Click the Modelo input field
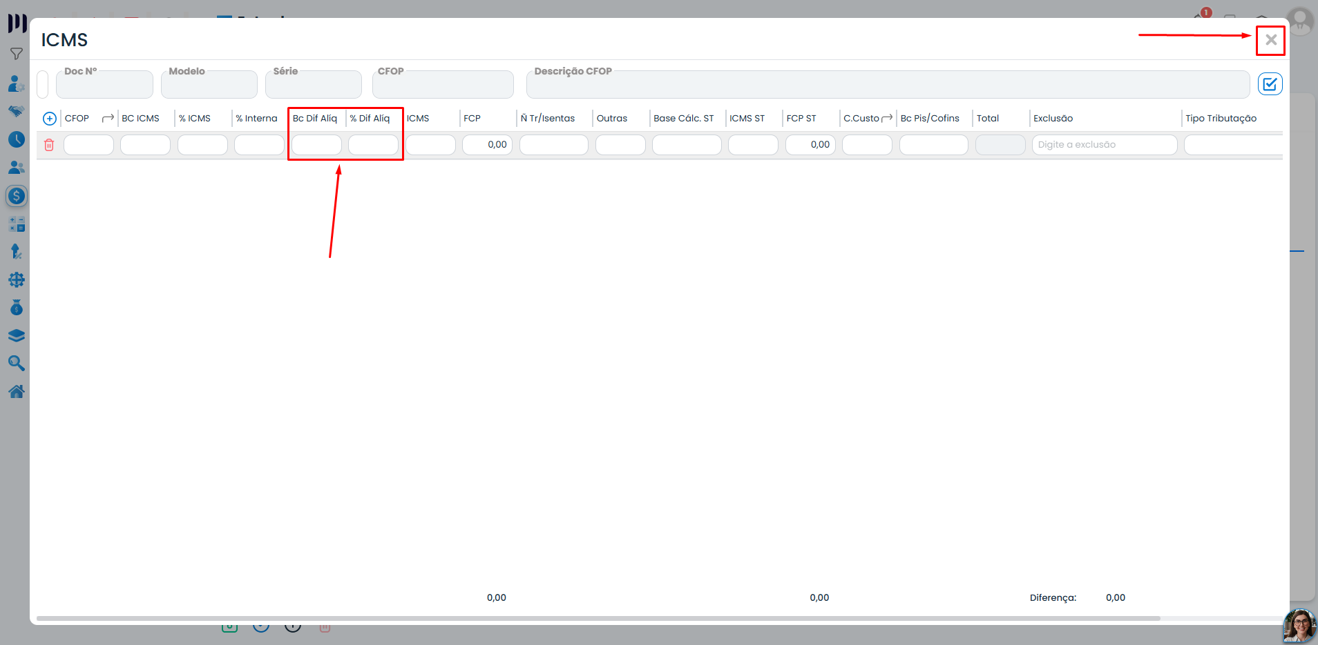This screenshot has height=645, width=1318. click(209, 84)
